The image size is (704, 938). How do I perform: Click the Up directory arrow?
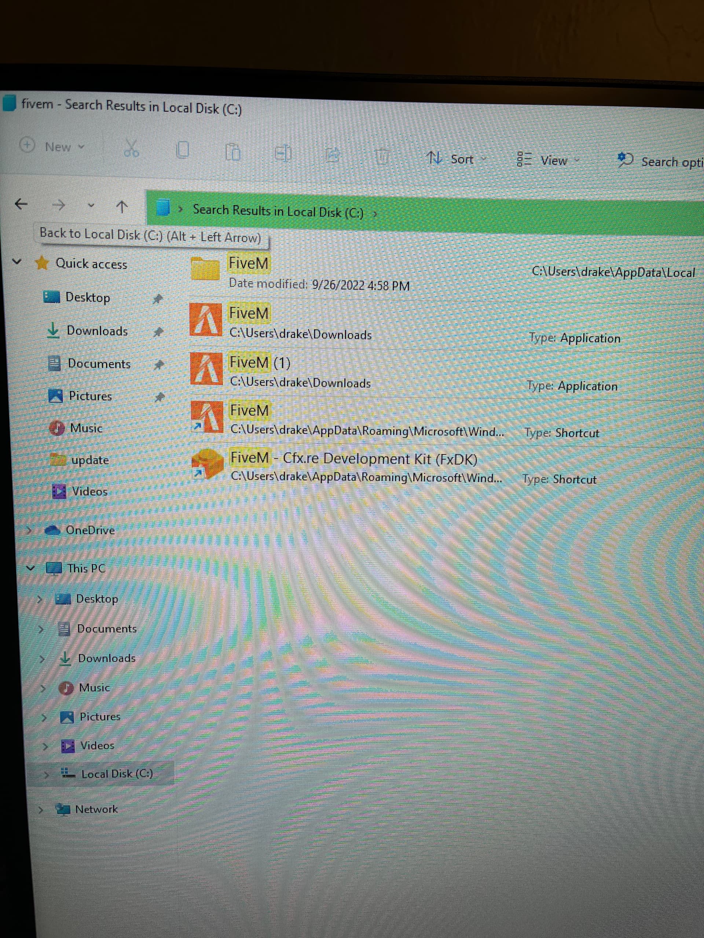tap(122, 207)
